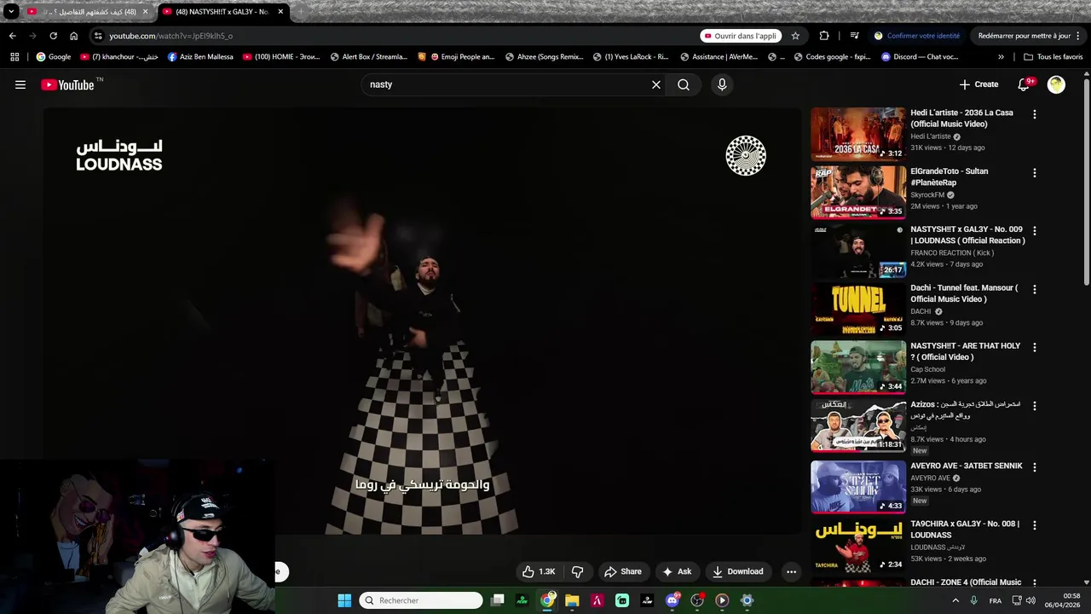Open options for Dachi Tunnel video
This screenshot has height=614, width=1091.
coord(1035,289)
